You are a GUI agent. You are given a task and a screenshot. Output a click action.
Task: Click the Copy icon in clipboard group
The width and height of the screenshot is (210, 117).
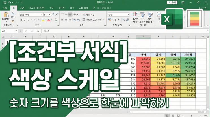(13, 17)
